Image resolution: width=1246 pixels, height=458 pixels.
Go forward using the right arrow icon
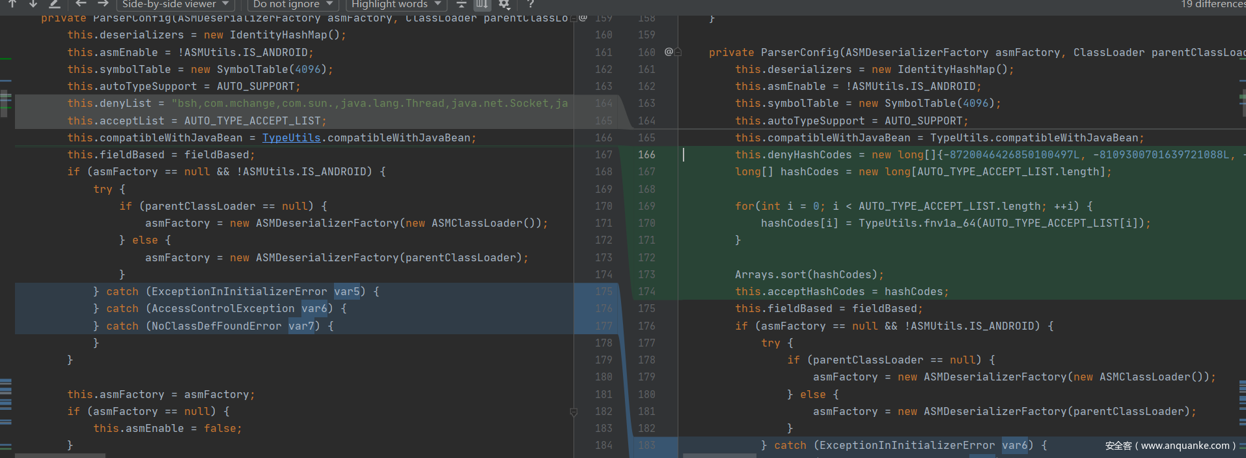[103, 4]
